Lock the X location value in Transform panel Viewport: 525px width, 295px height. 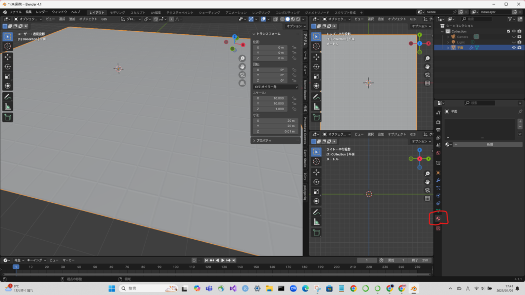click(294, 47)
